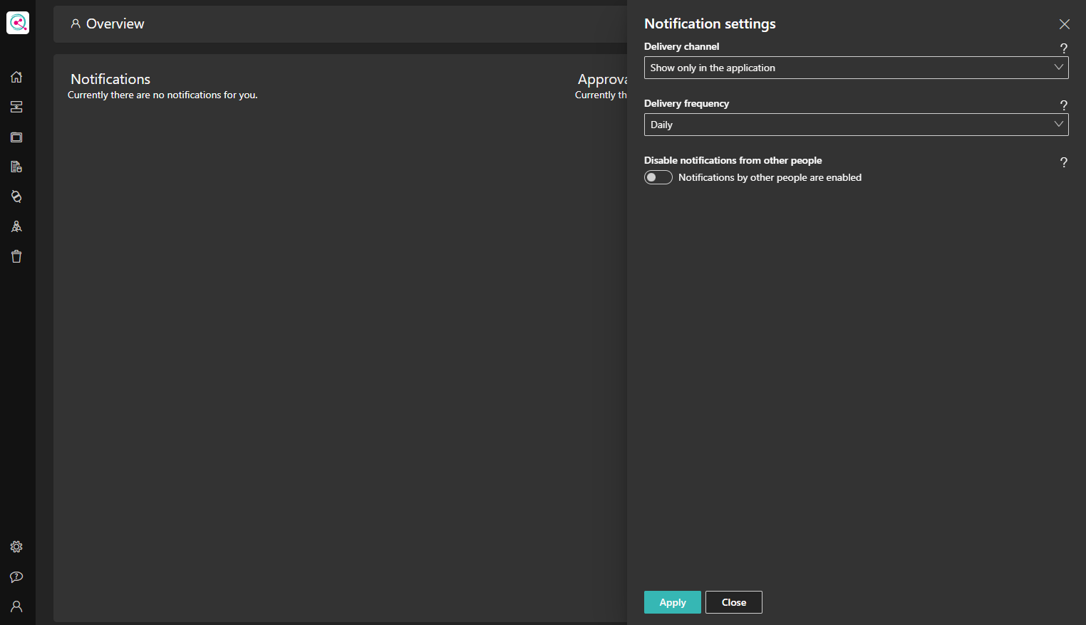1086x625 pixels.
Task: Open the link chain icon in sidebar
Action: pyautogui.click(x=16, y=196)
